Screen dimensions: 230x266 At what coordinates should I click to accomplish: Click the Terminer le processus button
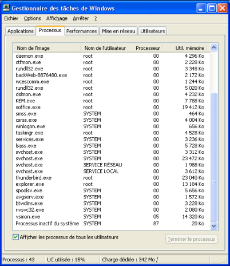(x=192, y=239)
